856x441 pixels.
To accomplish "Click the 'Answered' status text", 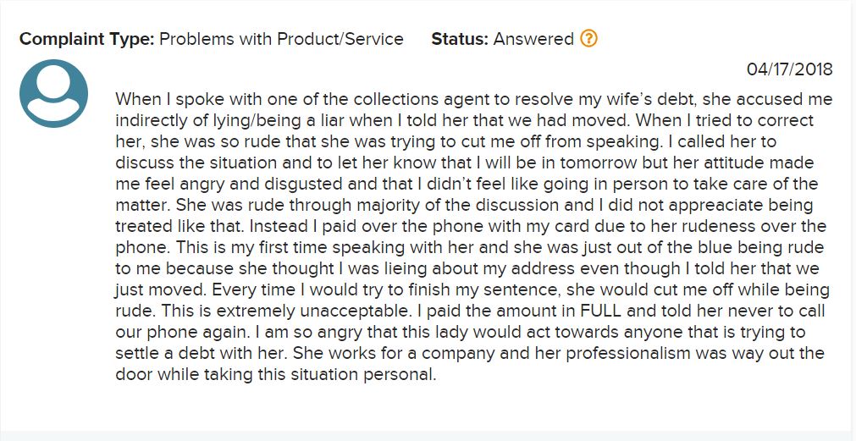I will click(x=533, y=39).
